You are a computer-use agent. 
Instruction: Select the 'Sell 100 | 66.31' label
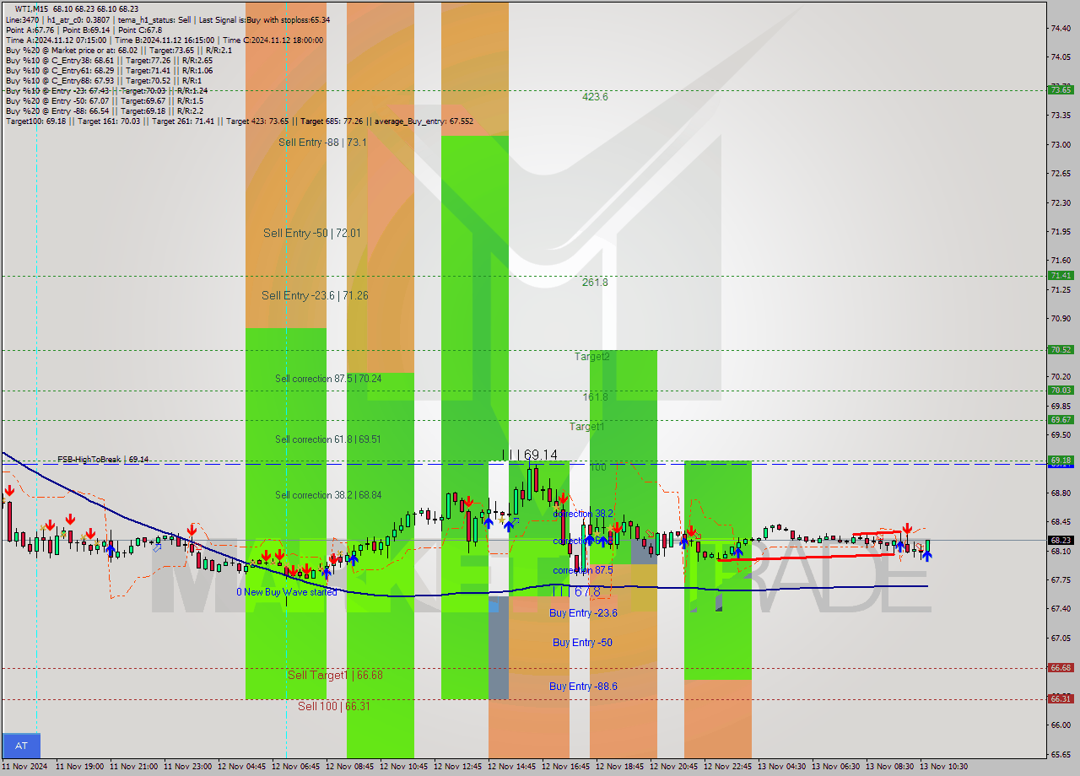point(334,706)
